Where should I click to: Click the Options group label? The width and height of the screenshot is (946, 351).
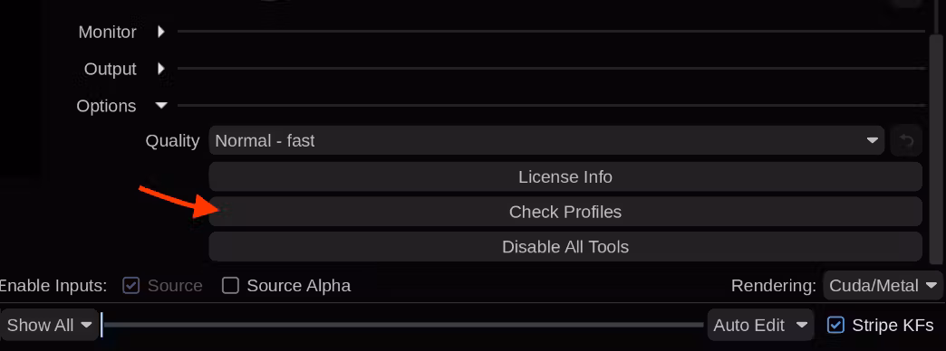pos(106,106)
